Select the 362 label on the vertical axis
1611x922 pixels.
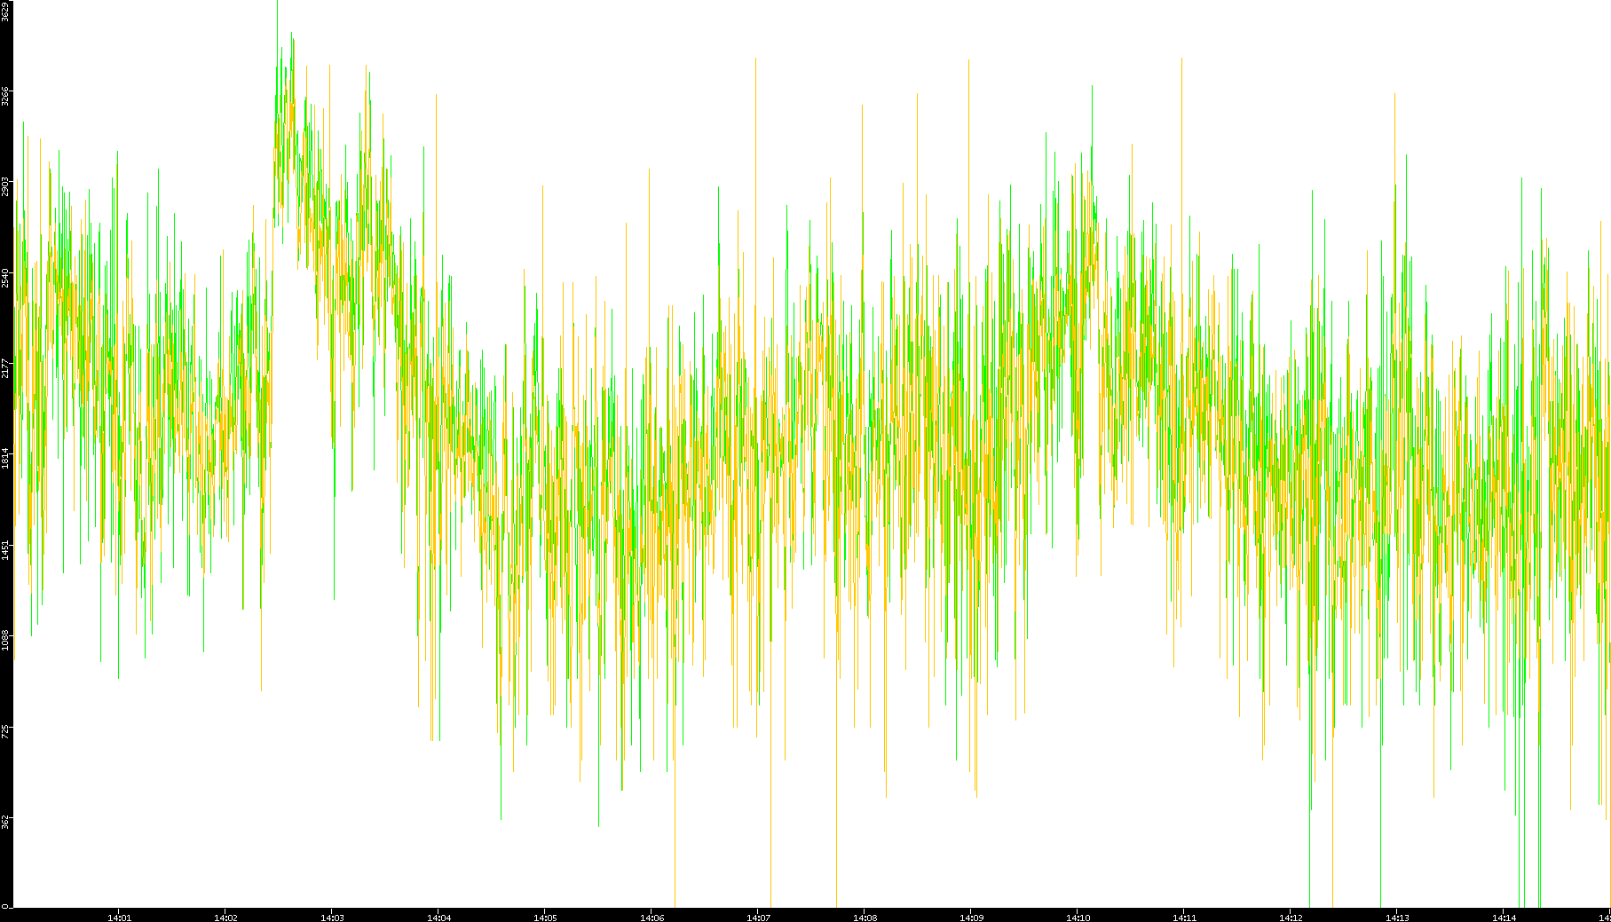tap(6, 821)
